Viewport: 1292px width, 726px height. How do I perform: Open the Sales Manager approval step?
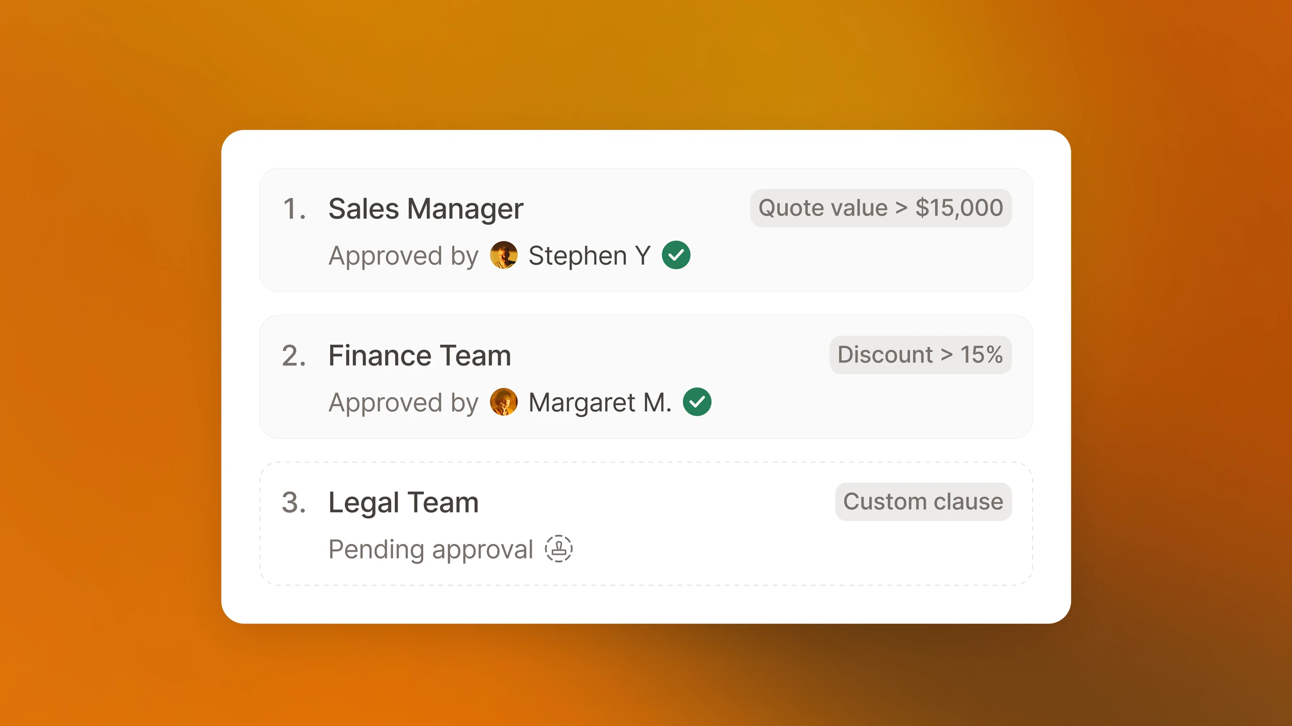pos(646,230)
